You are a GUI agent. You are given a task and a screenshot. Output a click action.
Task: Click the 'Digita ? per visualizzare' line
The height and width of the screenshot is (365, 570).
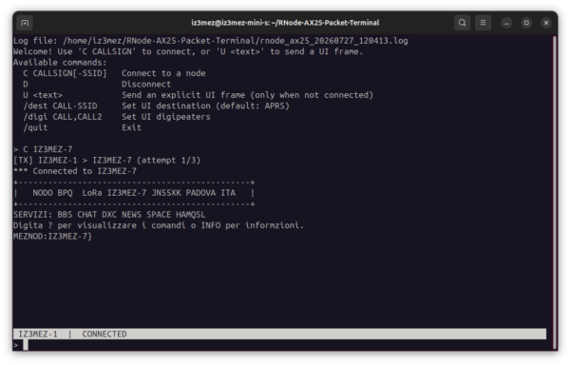(159, 225)
